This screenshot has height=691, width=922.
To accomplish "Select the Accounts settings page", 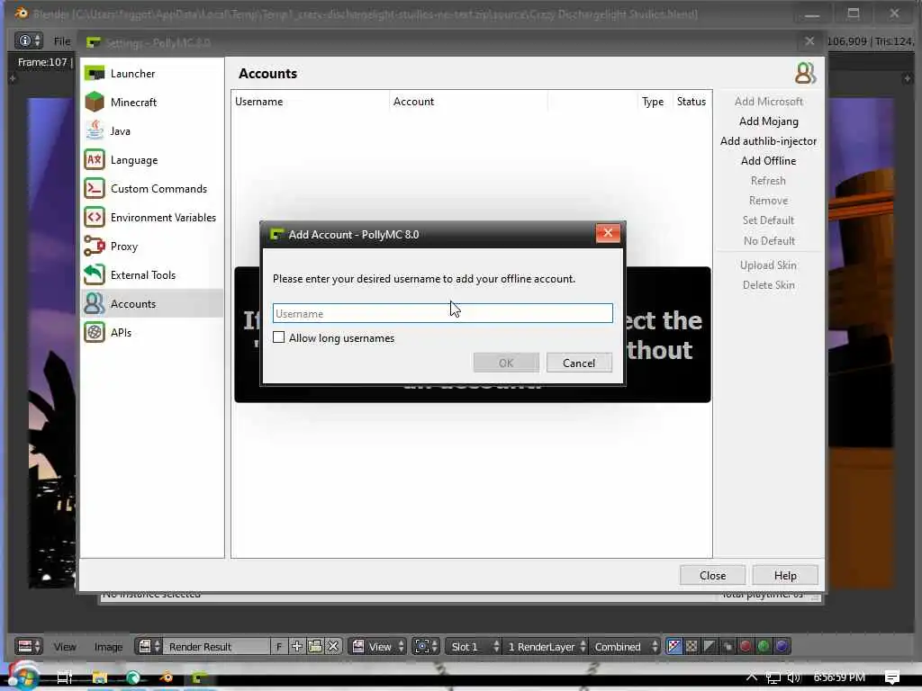I will (151, 304).
